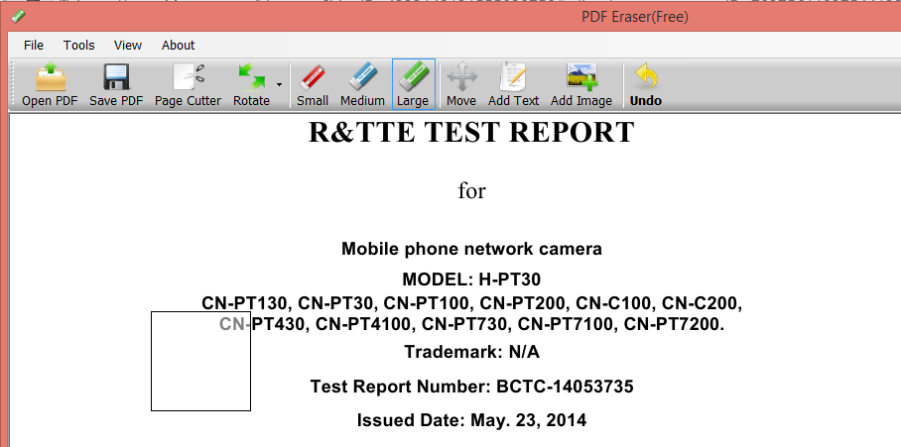Click the 'Issued Date: May. 23, 2014' line
The height and width of the screenshot is (447, 901).
[471, 420]
